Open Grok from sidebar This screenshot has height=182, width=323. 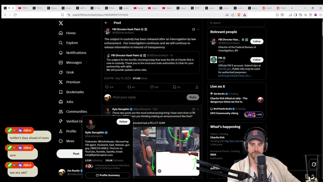pos(66,72)
